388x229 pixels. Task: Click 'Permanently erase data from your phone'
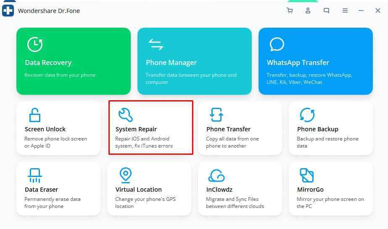(53, 203)
